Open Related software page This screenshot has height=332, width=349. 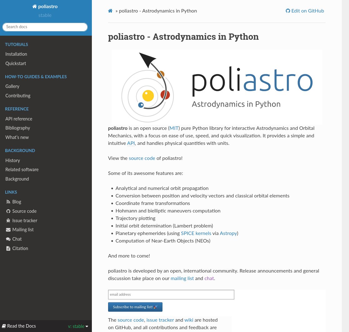[22, 170]
